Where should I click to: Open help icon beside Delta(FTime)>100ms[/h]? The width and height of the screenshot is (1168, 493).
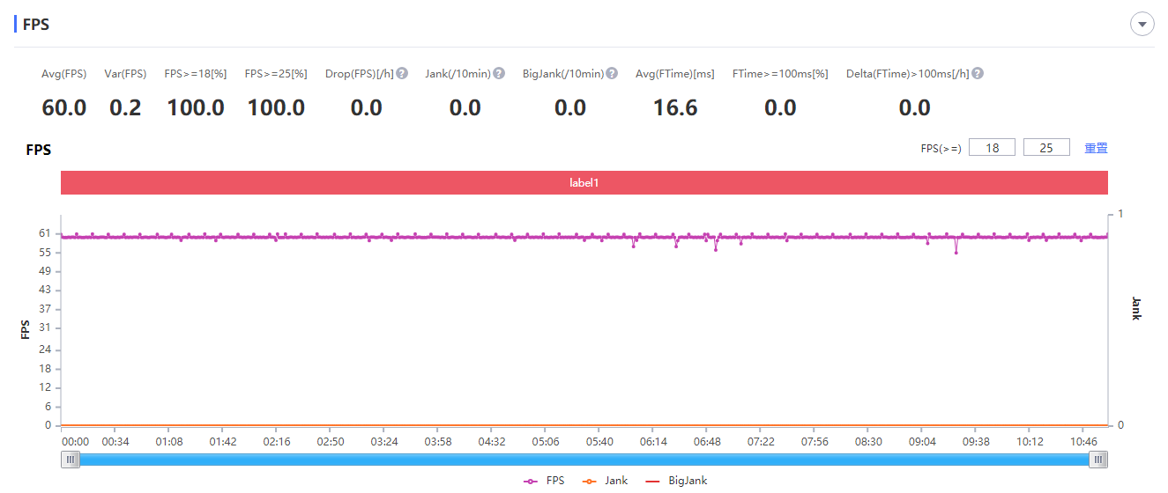[x=978, y=74]
